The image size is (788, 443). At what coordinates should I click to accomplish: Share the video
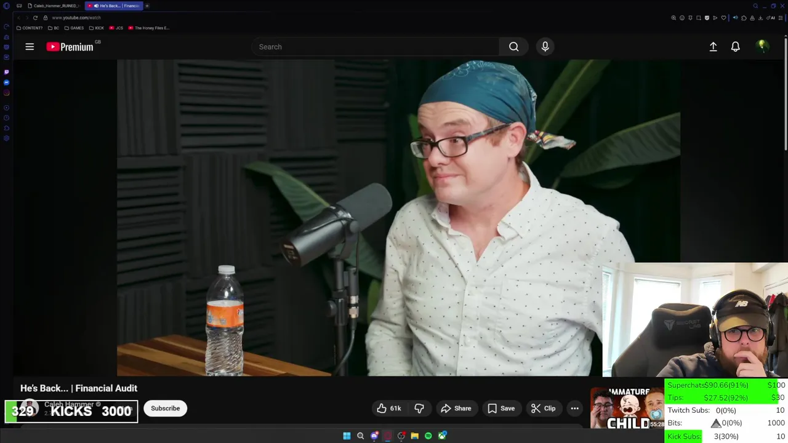[x=456, y=409]
